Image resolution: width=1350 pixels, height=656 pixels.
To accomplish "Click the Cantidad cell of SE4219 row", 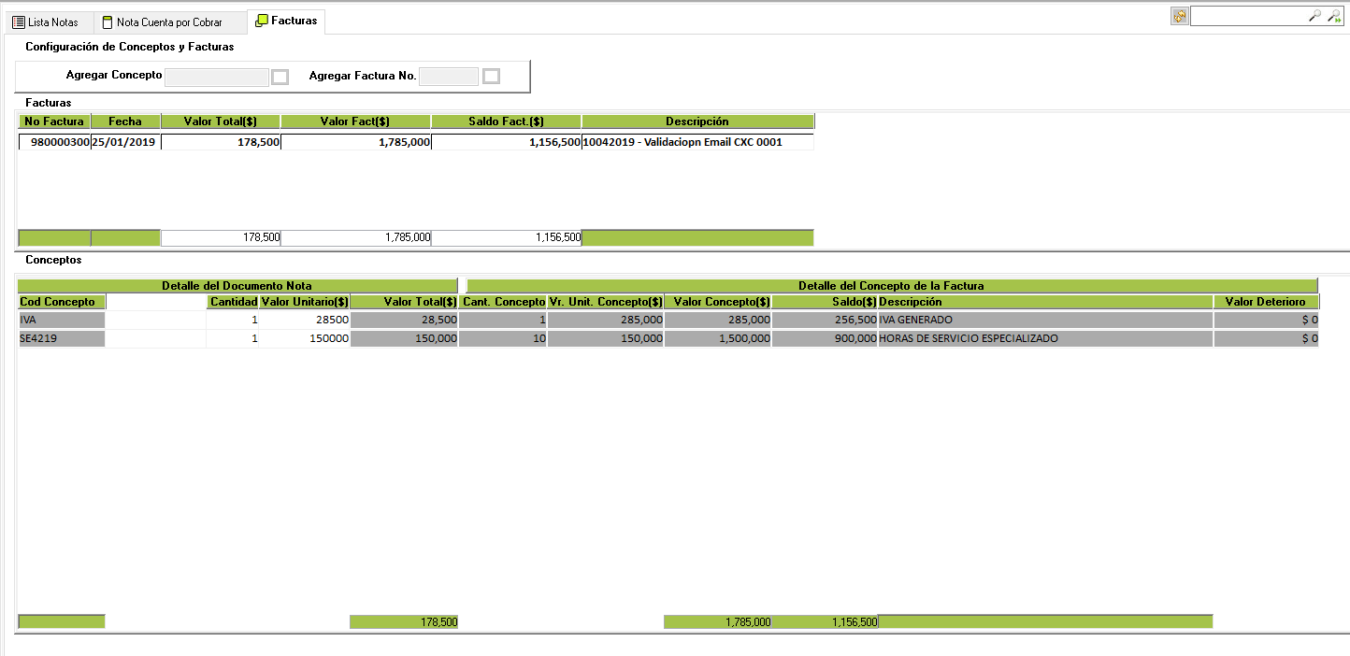I will pos(233,338).
